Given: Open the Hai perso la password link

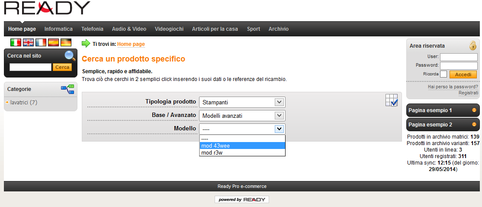Looking at the screenshot, I should [x=453, y=87].
